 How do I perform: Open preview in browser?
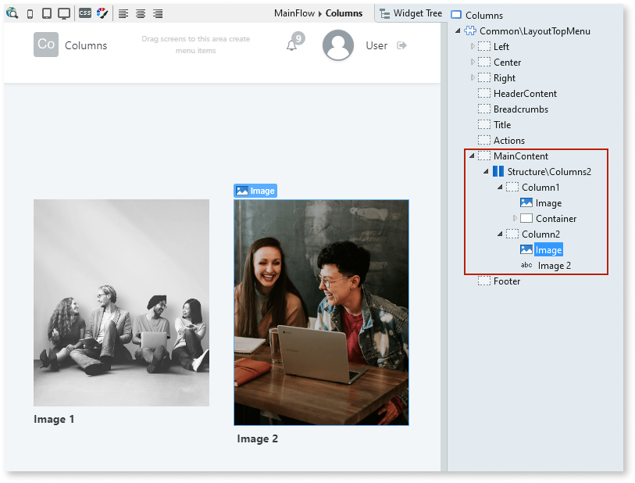[11, 13]
